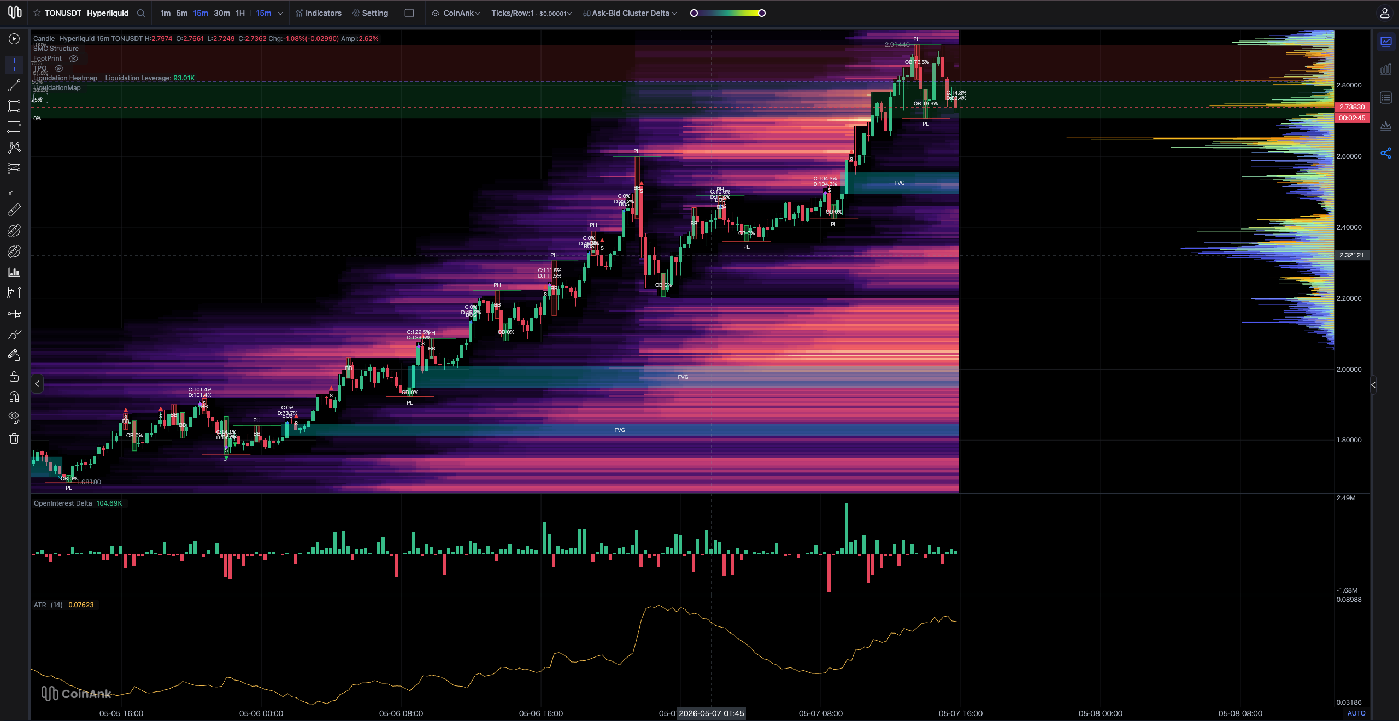Expand the timeframe dropdown arrow

(280, 14)
